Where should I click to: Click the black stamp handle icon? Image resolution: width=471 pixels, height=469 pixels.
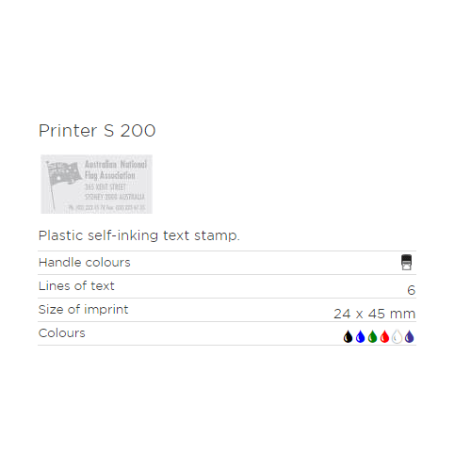coord(406,263)
